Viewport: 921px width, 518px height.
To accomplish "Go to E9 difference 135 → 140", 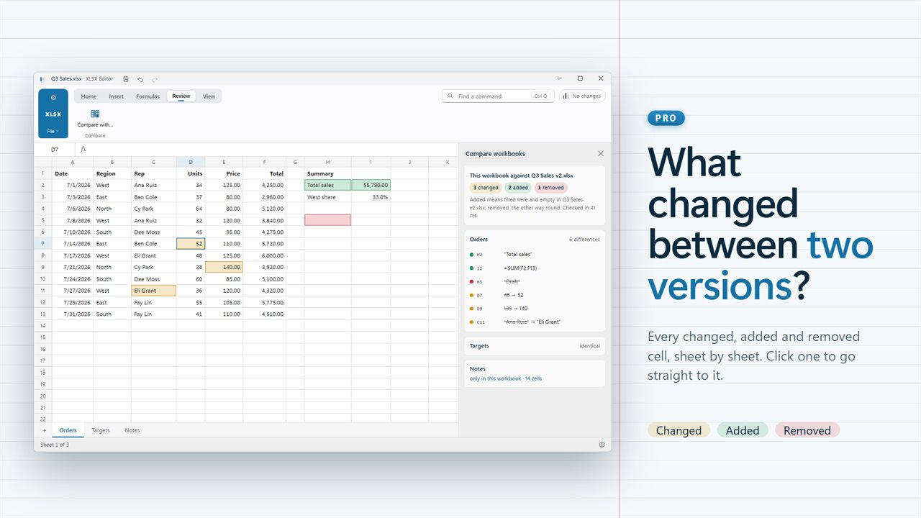I will [535, 309].
